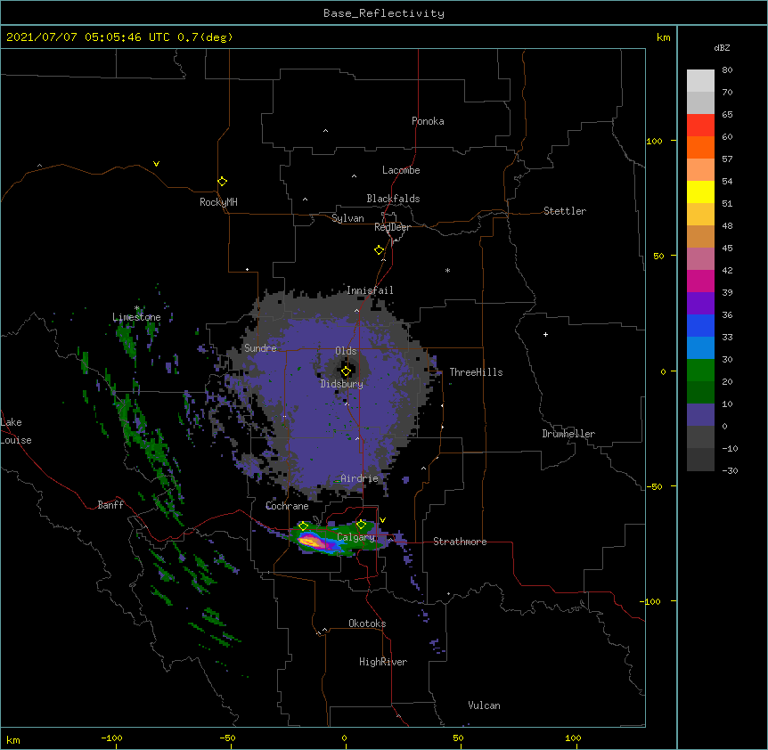Click the Lake Louise label
This screenshot has width=768, height=750.
(x=16, y=431)
